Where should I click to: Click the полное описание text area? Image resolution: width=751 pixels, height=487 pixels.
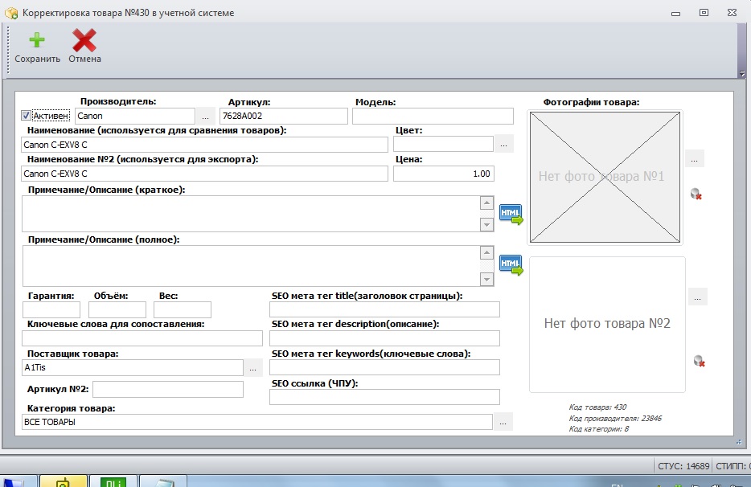tap(251, 266)
